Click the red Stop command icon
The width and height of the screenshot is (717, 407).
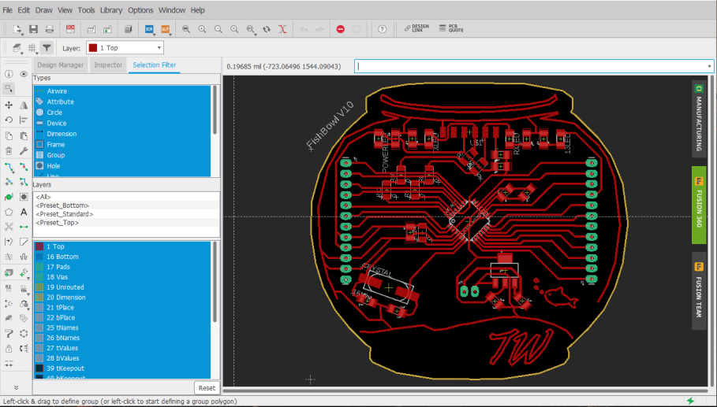[340, 29]
